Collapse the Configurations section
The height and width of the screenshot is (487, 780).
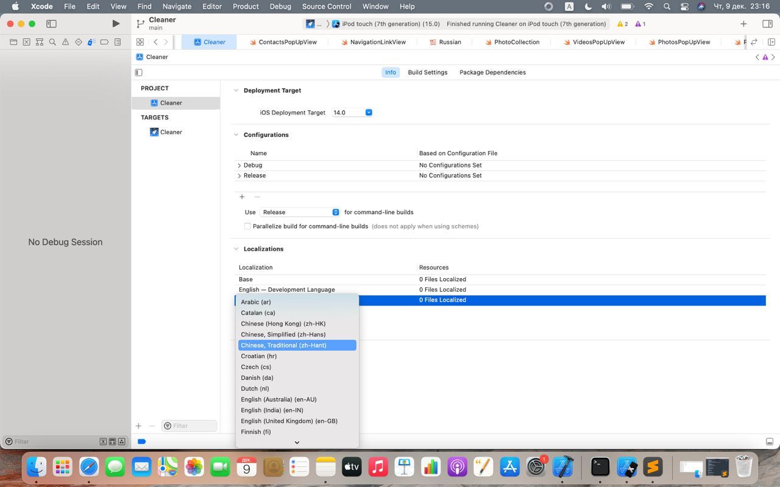coord(236,135)
